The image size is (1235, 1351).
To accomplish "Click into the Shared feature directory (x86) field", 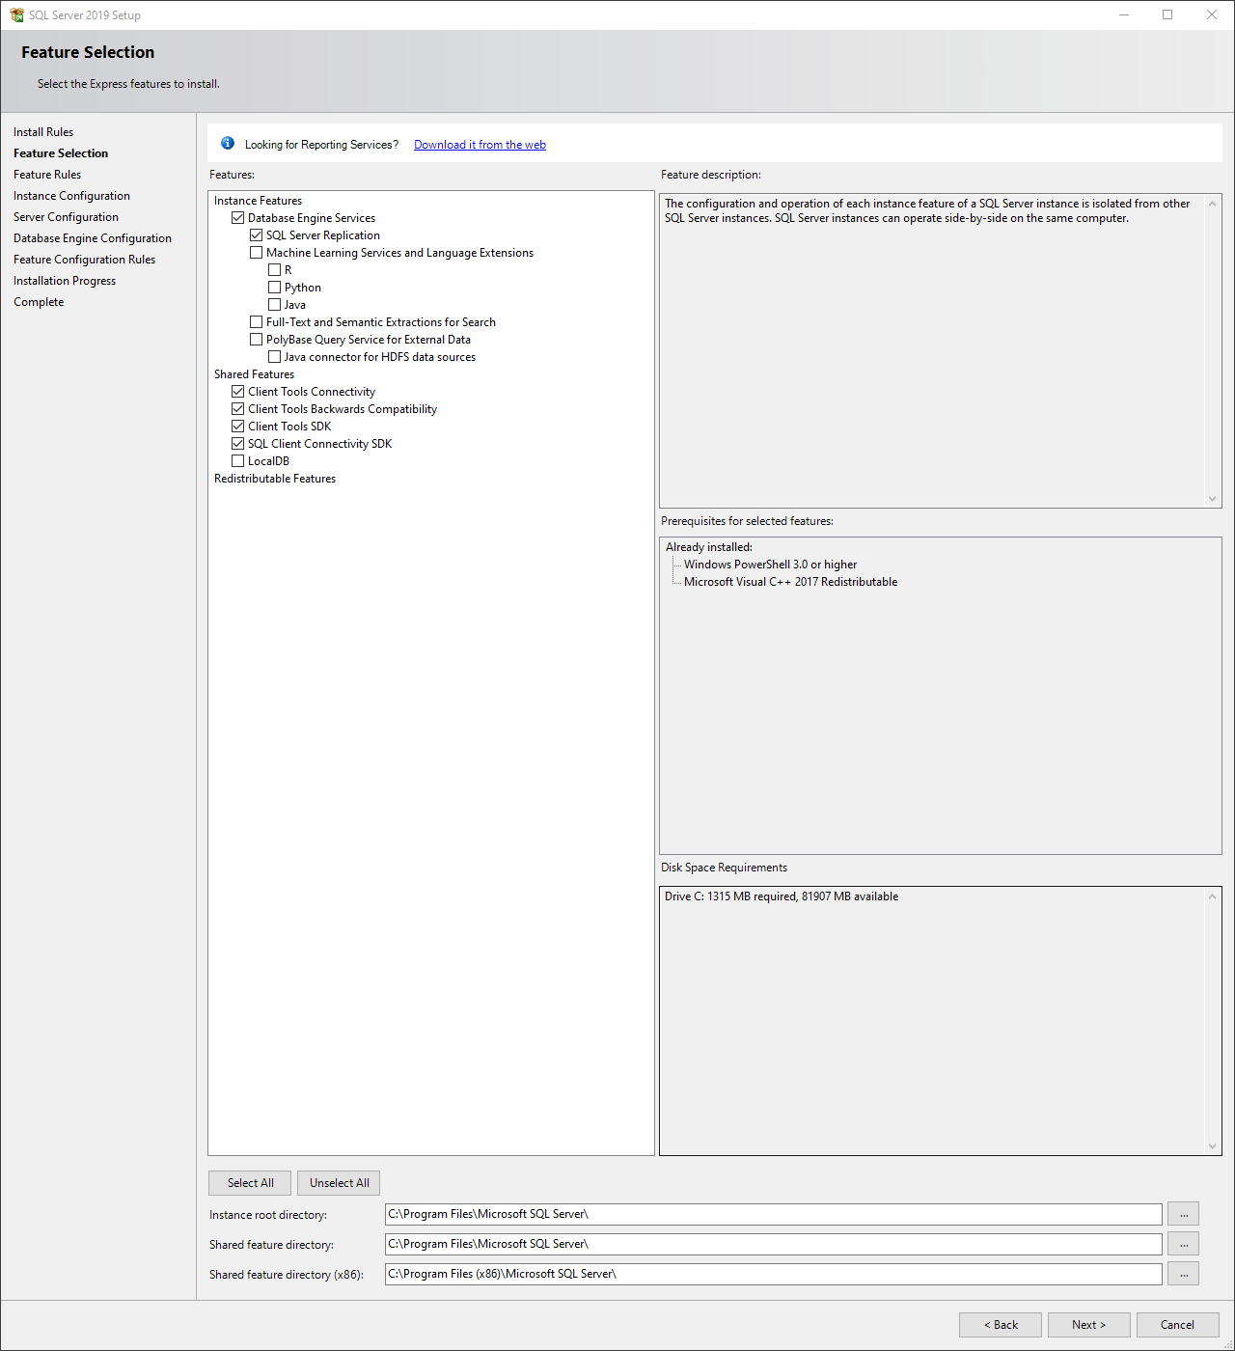I will [774, 1274].
